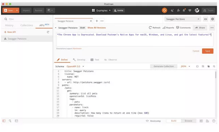Open the Swagger Pet Store environment dropdown
Viewport: 219px width, 132px height.
pyautogui.click(x=183, y=19)
